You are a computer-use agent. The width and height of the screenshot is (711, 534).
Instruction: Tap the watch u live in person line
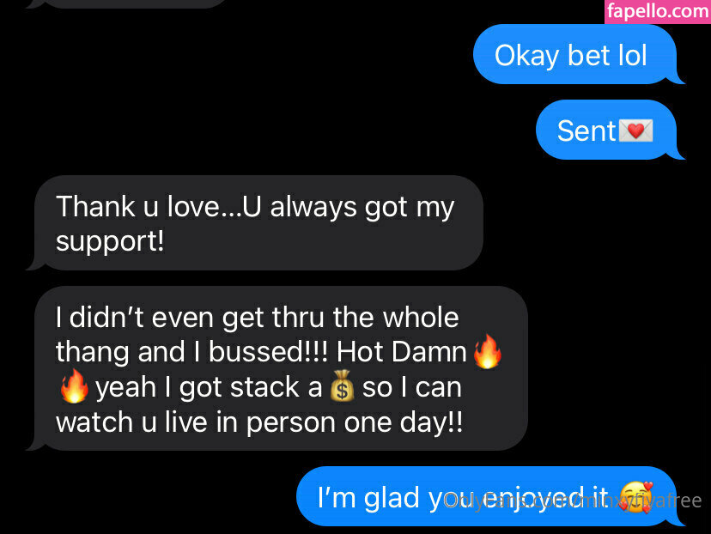click(x=259, y=422)
